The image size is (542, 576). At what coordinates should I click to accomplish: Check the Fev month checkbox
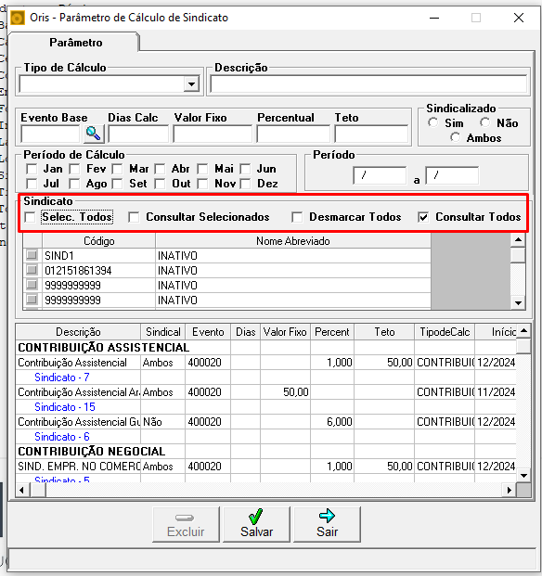point(74,169)
